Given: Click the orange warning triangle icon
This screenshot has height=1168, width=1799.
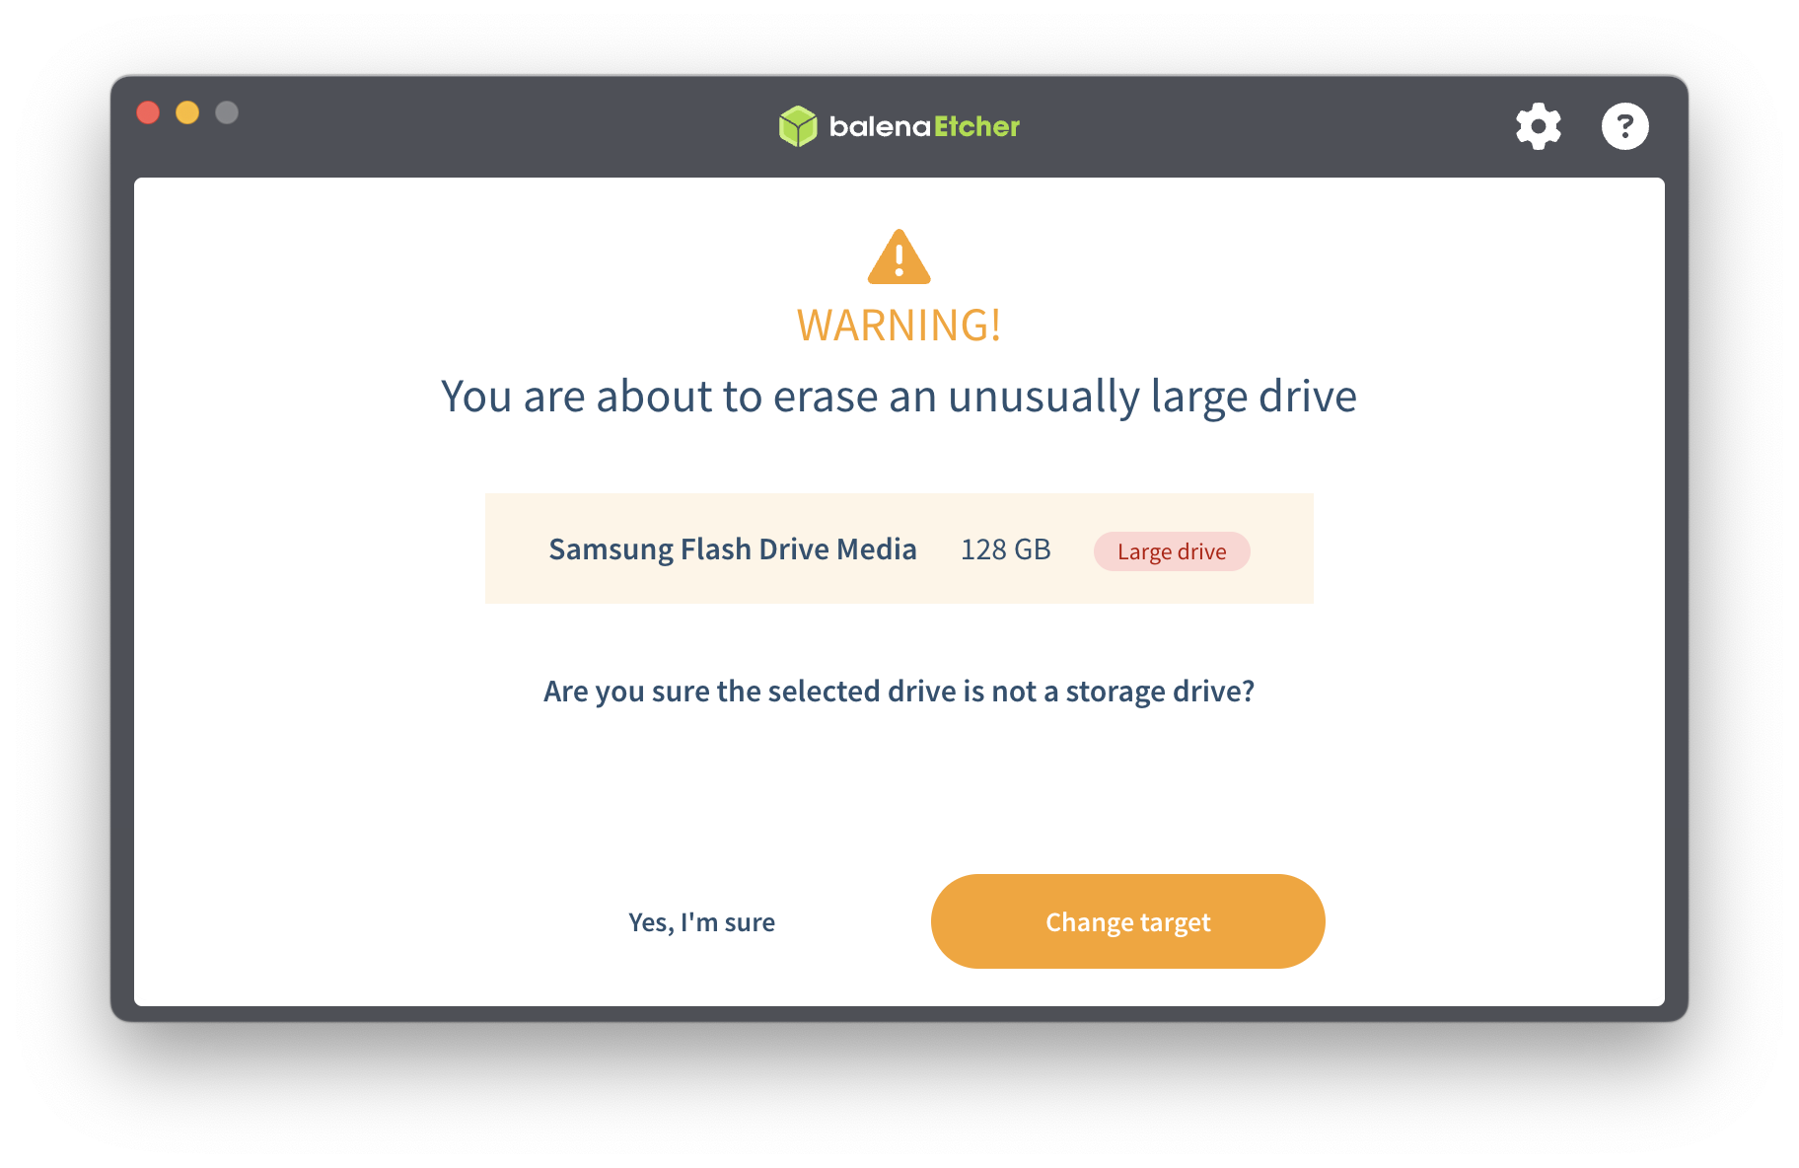Looking at the screenshot, I should coord(899,257).
